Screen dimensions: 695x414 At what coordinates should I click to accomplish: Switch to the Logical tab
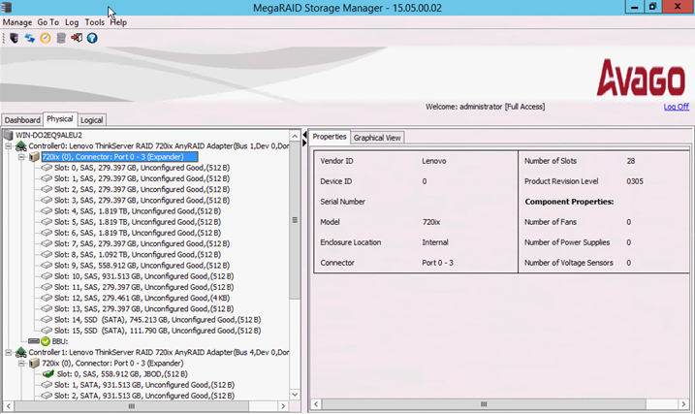[x=92, y=120]
